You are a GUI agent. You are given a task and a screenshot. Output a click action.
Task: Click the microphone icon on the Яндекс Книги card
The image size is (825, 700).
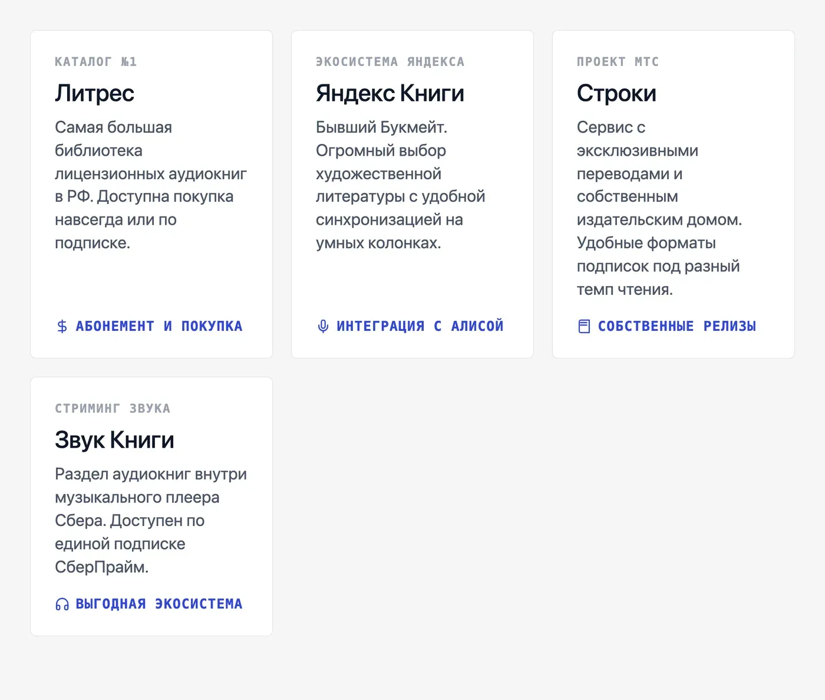323,326
